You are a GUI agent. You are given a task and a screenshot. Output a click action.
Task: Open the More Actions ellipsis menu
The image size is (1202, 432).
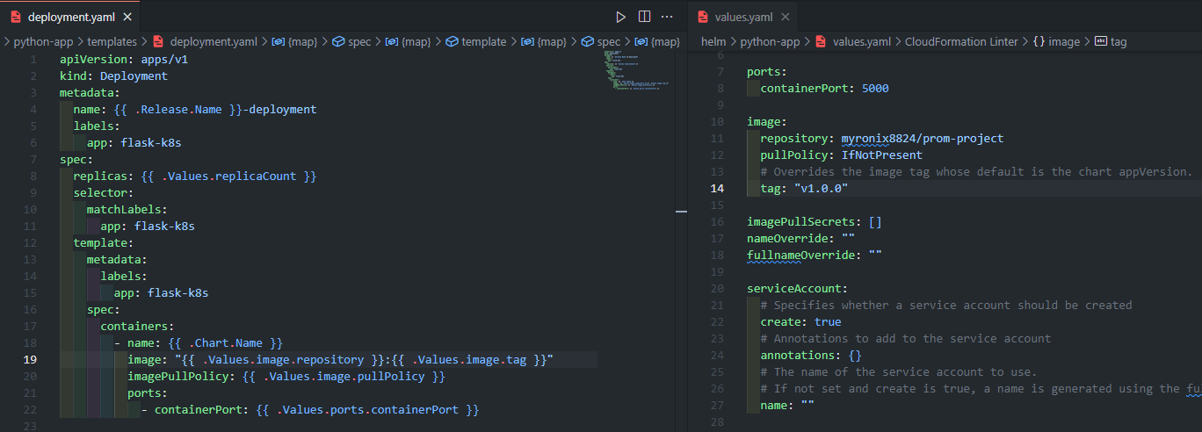tap(667, 17)
